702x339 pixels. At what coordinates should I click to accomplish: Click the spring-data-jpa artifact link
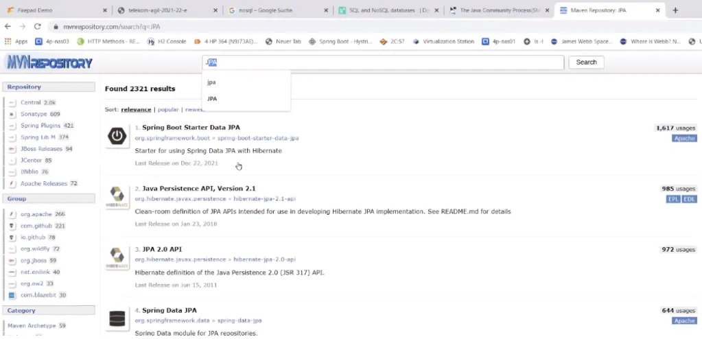click(239, 320)
